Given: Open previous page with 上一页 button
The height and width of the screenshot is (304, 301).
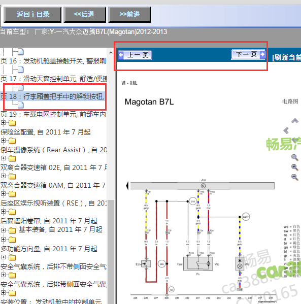Looking at the screenshot, I should click(135, 55).
